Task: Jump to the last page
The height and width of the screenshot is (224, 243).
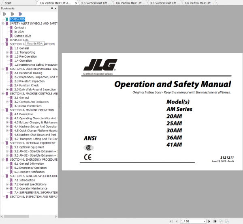Action: pos(215,221)
